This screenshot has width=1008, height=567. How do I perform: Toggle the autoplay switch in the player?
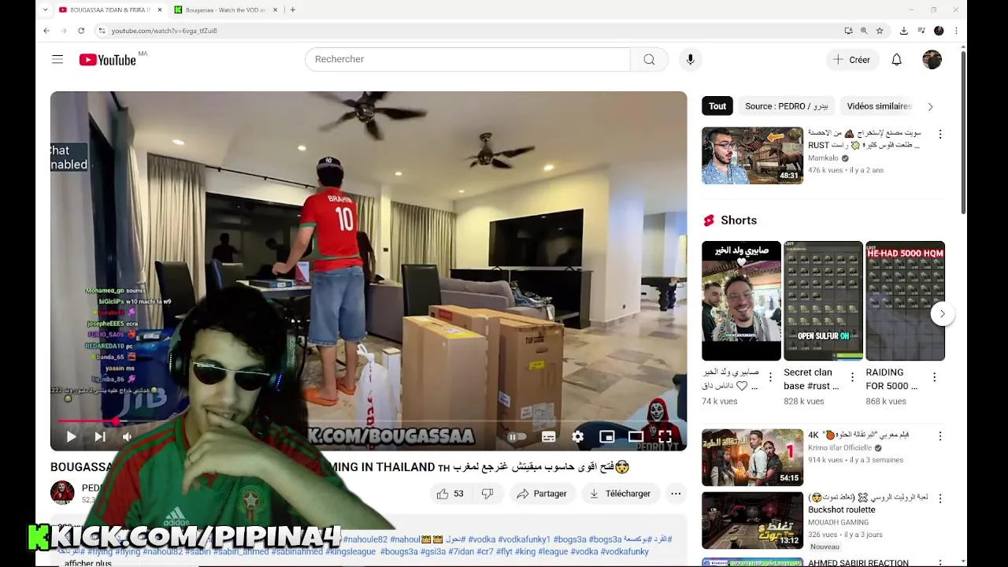click(x=517, y=436)
